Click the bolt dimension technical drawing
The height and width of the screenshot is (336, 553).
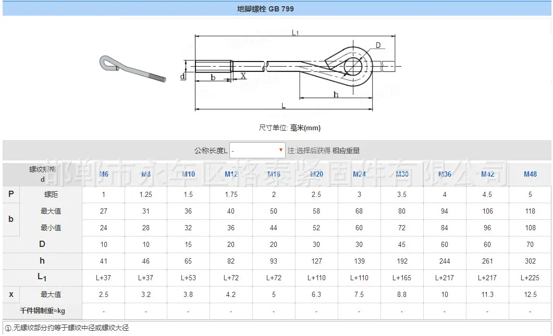click(291, 71)
